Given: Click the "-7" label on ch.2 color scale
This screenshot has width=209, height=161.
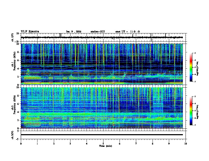Looking at the screenshot, I should 194,125.
